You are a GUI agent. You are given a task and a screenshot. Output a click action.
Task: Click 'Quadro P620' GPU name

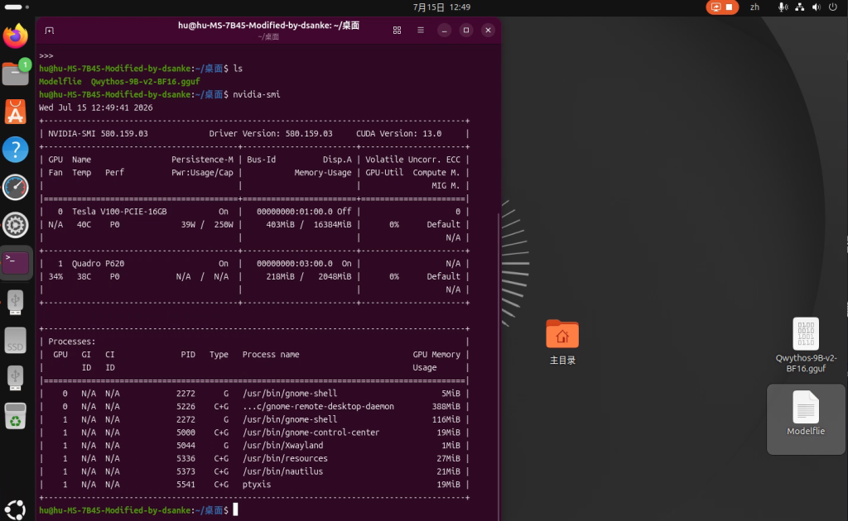pyautogui.click(x=98, y=264)
